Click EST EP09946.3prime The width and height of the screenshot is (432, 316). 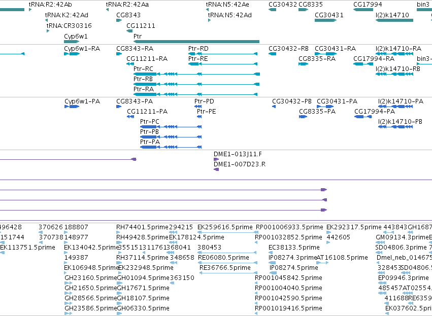404,278
